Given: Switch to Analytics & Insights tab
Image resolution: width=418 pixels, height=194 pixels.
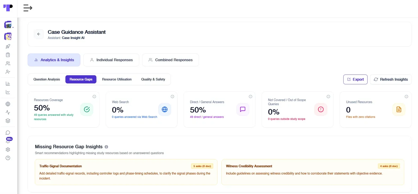Looking at the screenshot, I should [x=54, y=60].
